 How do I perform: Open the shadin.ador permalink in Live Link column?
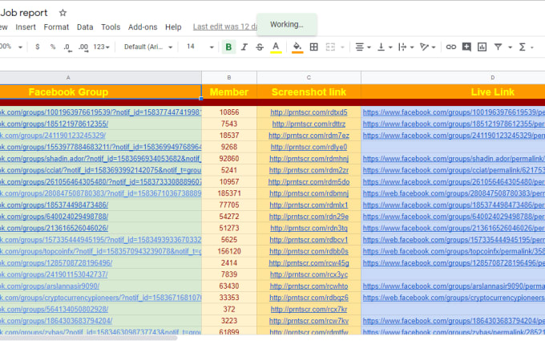[x=454, y=159]
